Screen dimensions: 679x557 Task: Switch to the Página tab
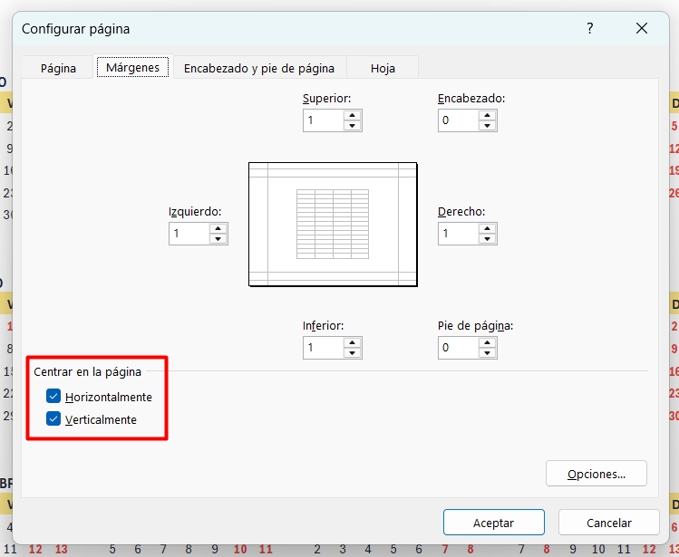point(59,68)
